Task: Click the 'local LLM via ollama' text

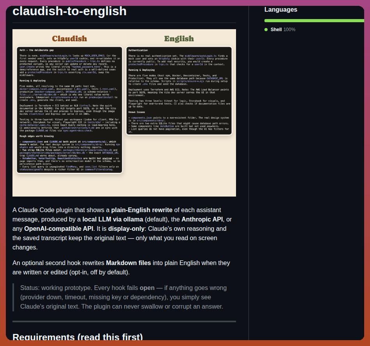Action: (x=113, y=220)
